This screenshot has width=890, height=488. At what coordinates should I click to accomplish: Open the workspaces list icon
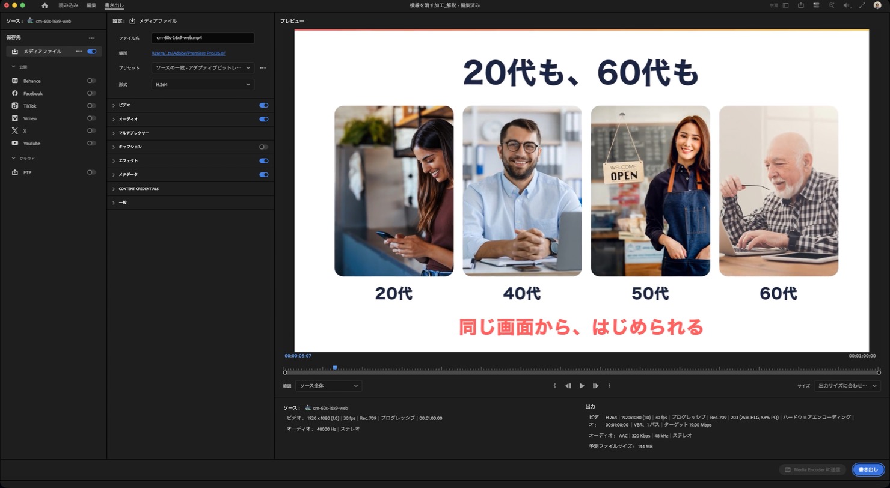(816, 5)
